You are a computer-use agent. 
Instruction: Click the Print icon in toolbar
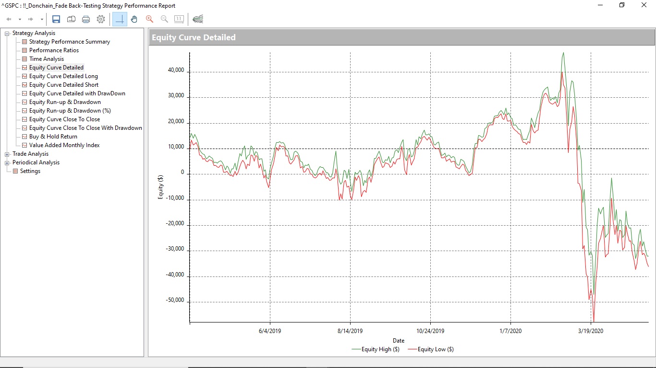(86, 19)
